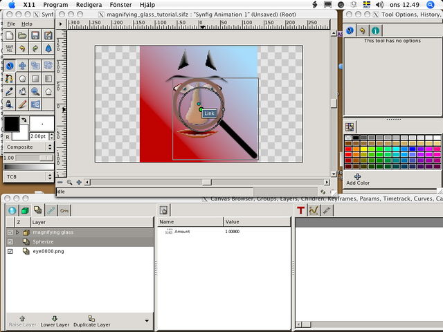The width and height of the screenshot is (443, 332).
Task: Uncheck the eye0000.png layer checkbox
Action: tap(10, 251)
